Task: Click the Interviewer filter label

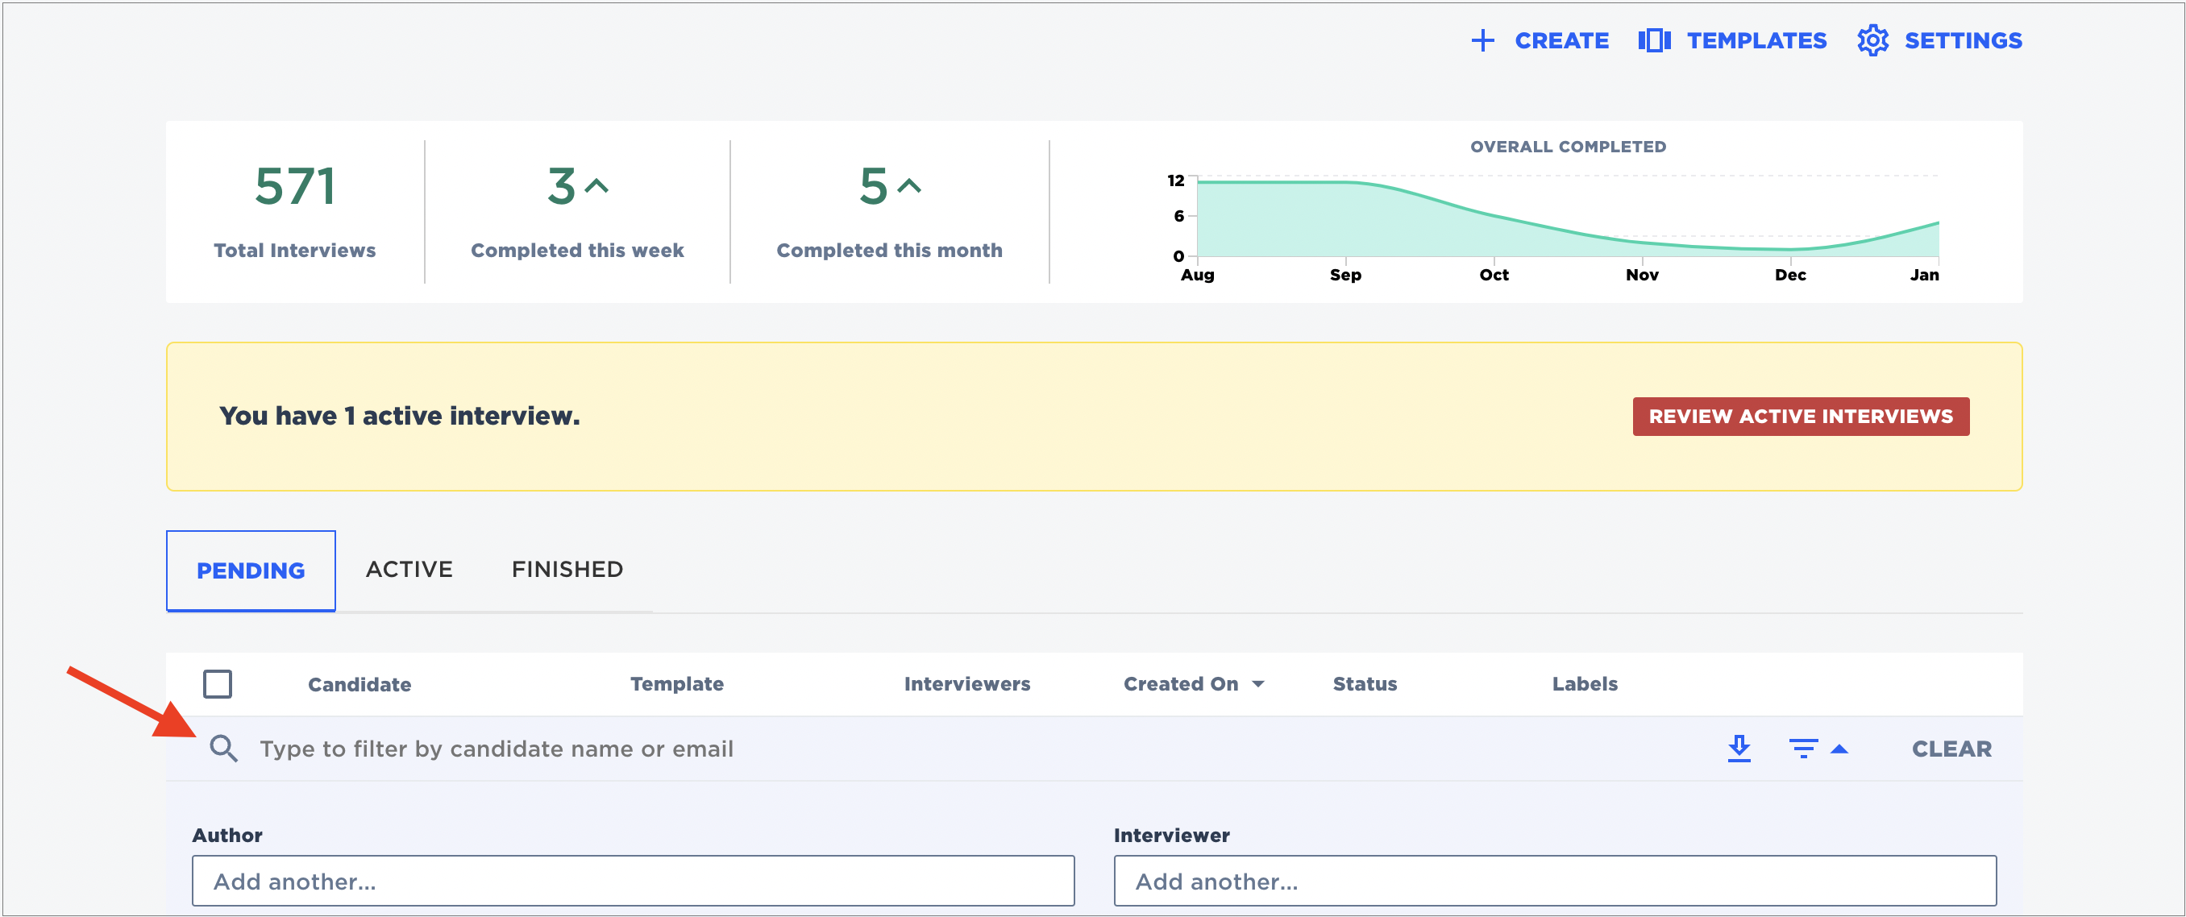Action: pos(1172,836)
